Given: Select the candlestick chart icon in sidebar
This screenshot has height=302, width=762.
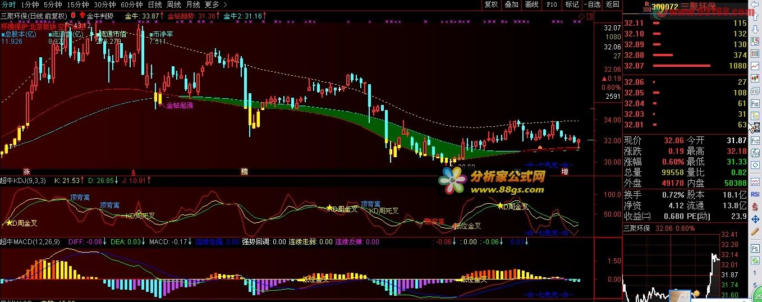Looking at the screenshot, I should [755, 79].
